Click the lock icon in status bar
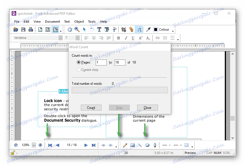Image resolution: width=245 pixels, height=165 pixels. (x=13, y=153)
